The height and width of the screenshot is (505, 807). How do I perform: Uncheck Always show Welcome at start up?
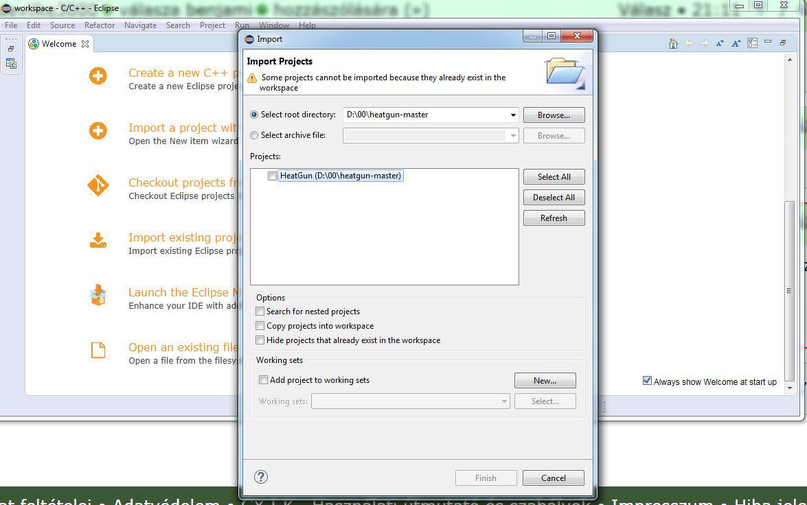coord(648,381)
